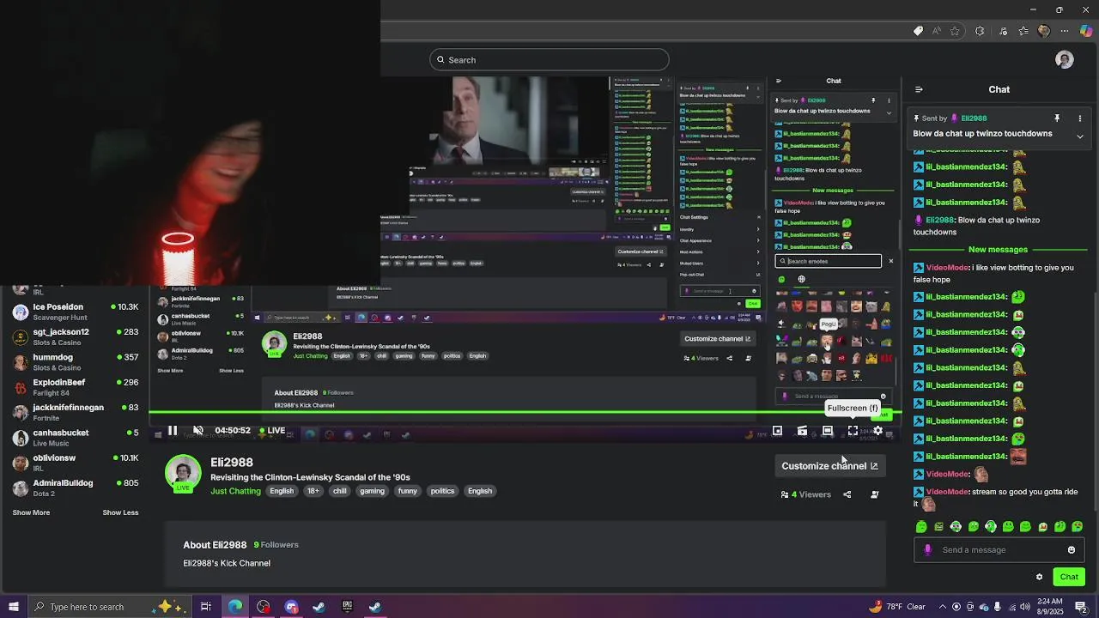The height and width of the screenshot is (618, 1099).
Task: Click the 18+ tag
Action: point(313,491)
